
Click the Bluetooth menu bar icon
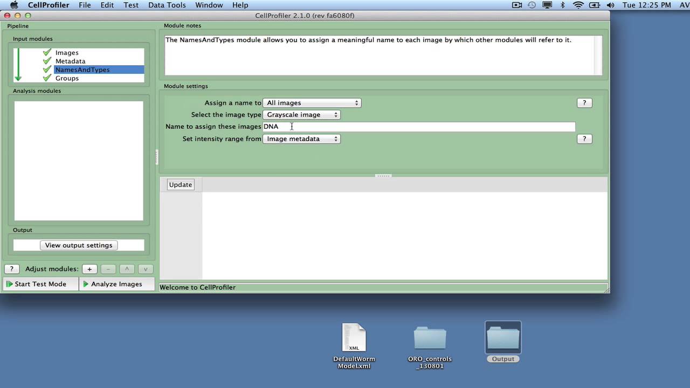pyautogui.click(x=563, y=5)
